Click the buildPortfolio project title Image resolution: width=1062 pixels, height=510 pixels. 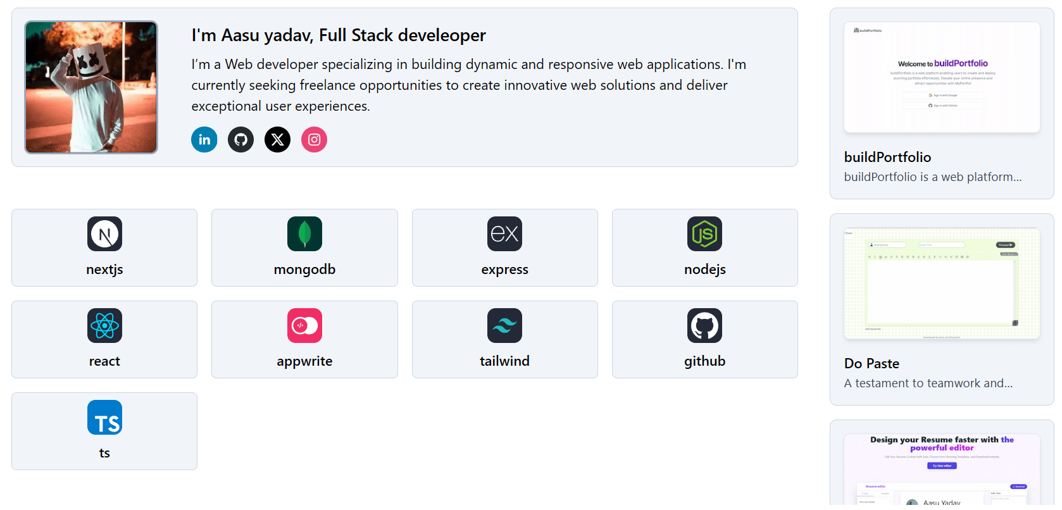pyautogui.click(x=887, y=157)
